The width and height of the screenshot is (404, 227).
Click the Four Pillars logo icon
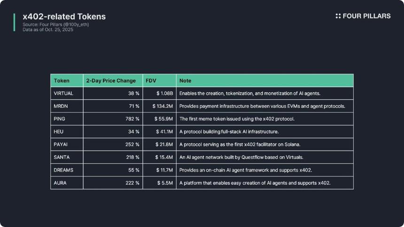(338, 16)
